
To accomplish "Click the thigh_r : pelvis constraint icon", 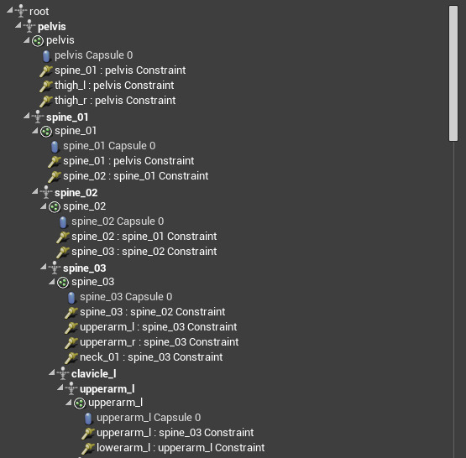I will (46, 101).
